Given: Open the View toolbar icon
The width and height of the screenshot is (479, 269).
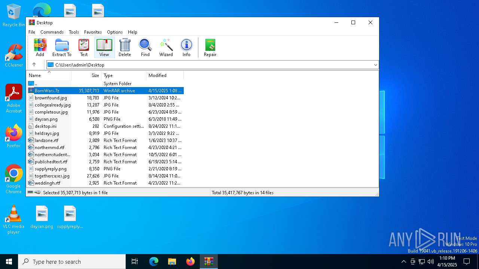Looking at the screenshot, I should (x=104, y=47).
